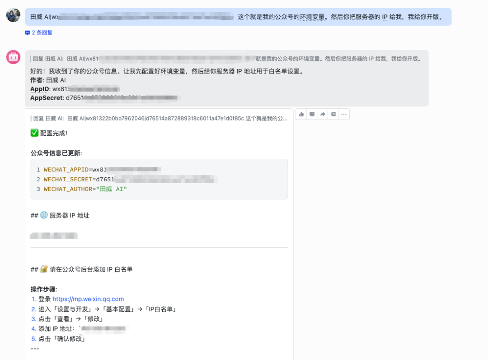Open the 2 条回复 replies thread
This screenshot has height=360, width=488.
(x=41, y=32)
